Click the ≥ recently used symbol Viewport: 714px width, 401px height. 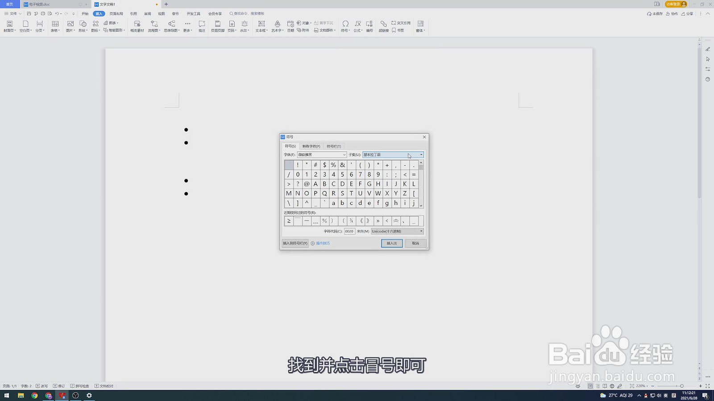click(x=289, y=221)
